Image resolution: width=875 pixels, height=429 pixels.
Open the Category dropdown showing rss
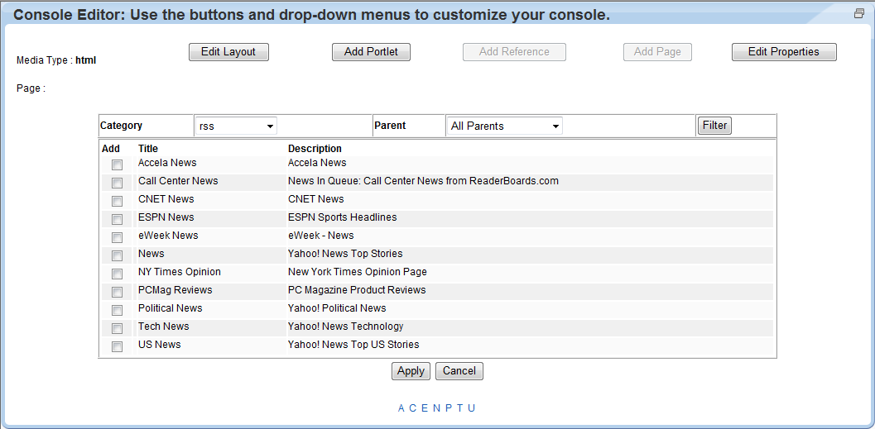236,126
